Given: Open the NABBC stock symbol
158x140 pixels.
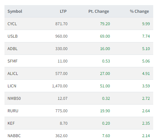Looking at the screenshot, I should pos(14,136).
